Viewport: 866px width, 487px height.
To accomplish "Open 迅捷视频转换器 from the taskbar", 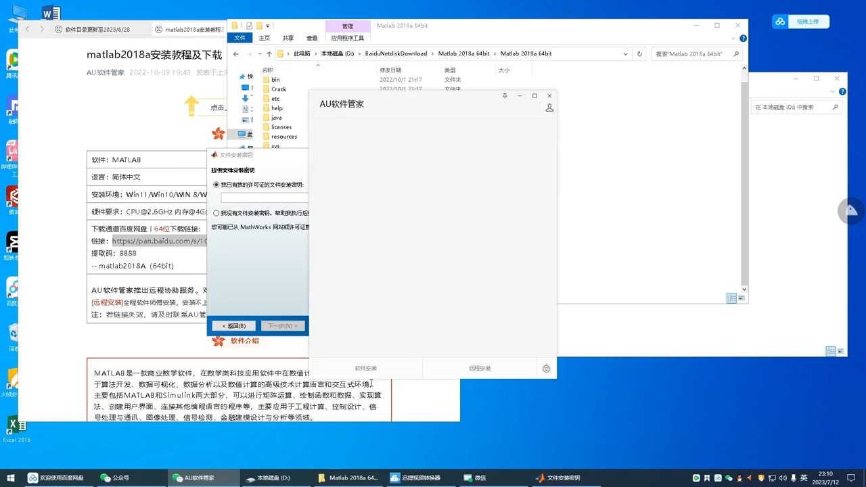I will click(415, 478).
